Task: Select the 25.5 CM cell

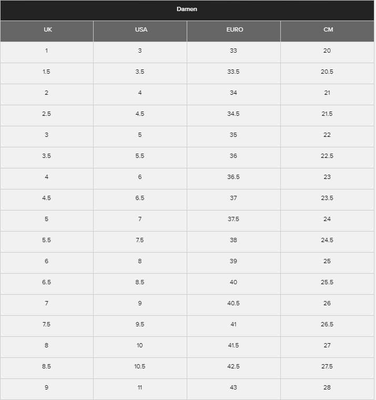Action: click(x=327, y=282)
